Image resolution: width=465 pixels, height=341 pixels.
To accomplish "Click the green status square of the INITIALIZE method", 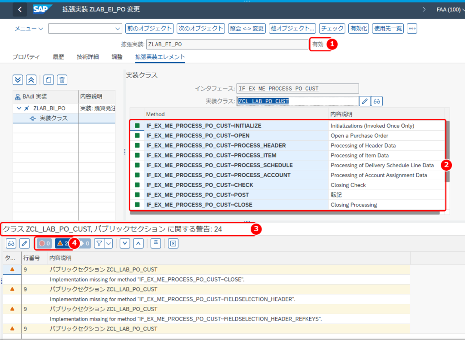I will click(x=137, y=125).
